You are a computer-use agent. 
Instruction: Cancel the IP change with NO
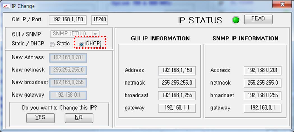point(79,117)
